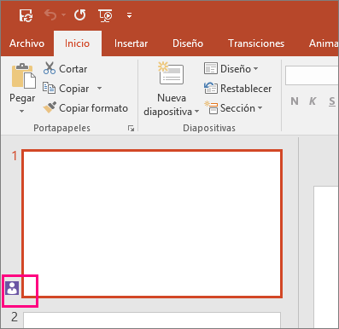Select slide 2 thumbnail
339x329 pixels.
(152, 320)
